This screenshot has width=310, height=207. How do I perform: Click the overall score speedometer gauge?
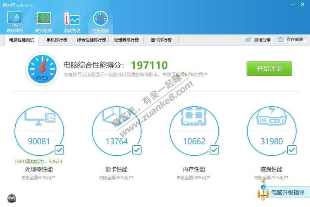tap(42, 69)
